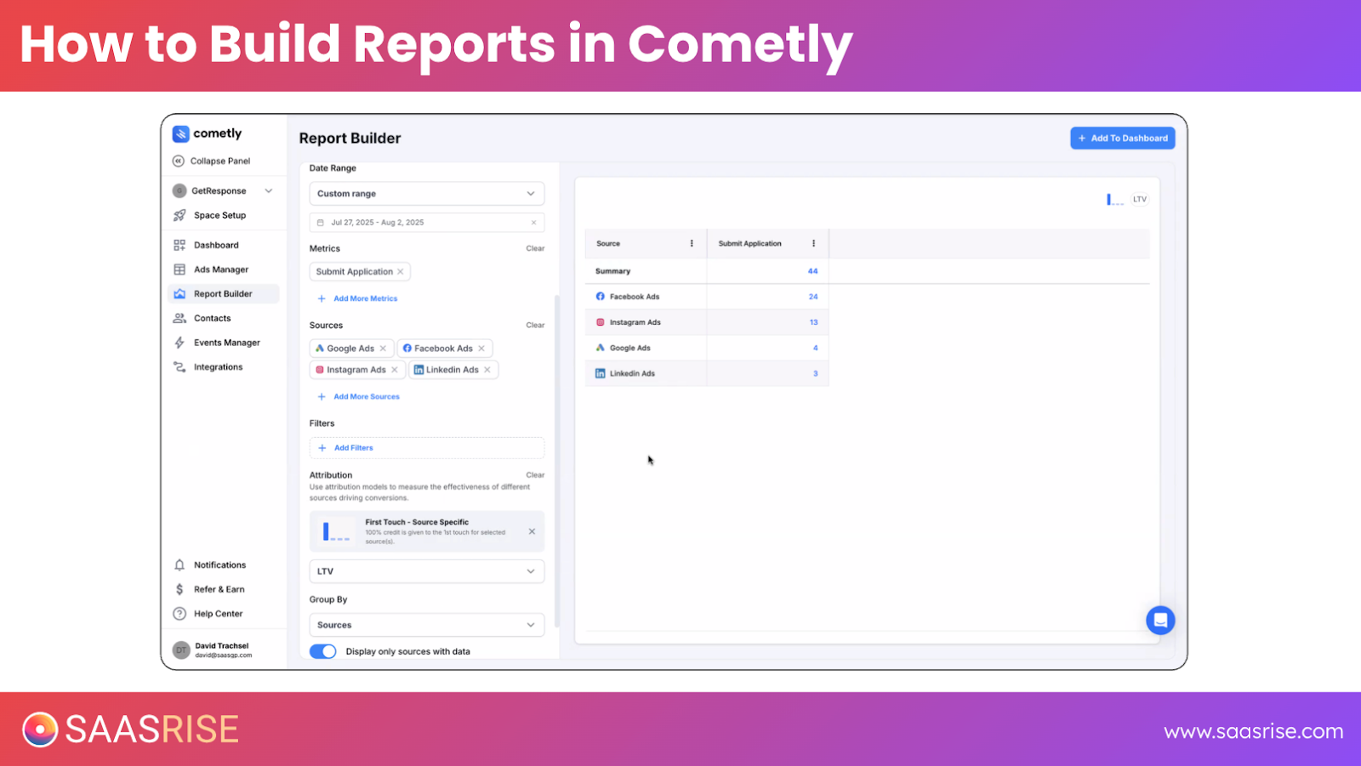1361x766 pixels.
Task: Open Events Manager
Action: pyautogui.click(x=226, y=343)
